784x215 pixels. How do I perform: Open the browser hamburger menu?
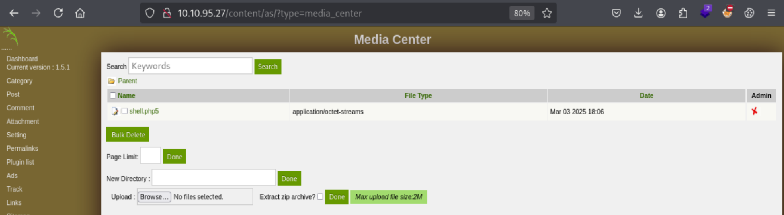coord(771,13)
